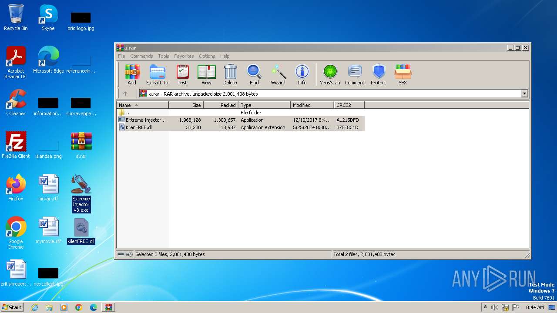Open the media player taskbar icon
The width and height of the screenshot is (557, 313).
click(64, 307)
